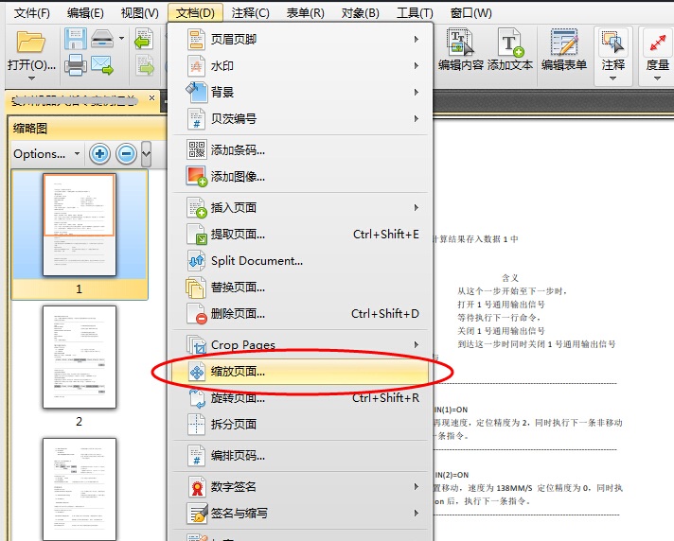Select page 3 thumbnail
Screen dimensions: 674x541
coord(80,489)
